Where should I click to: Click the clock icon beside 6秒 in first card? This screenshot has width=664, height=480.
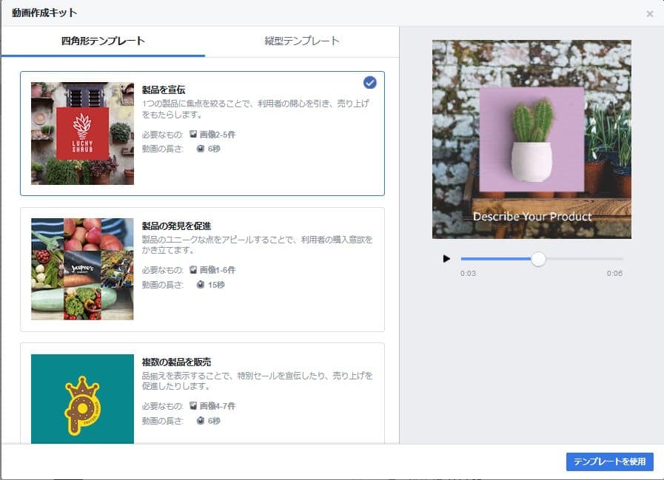click(200, 149)
